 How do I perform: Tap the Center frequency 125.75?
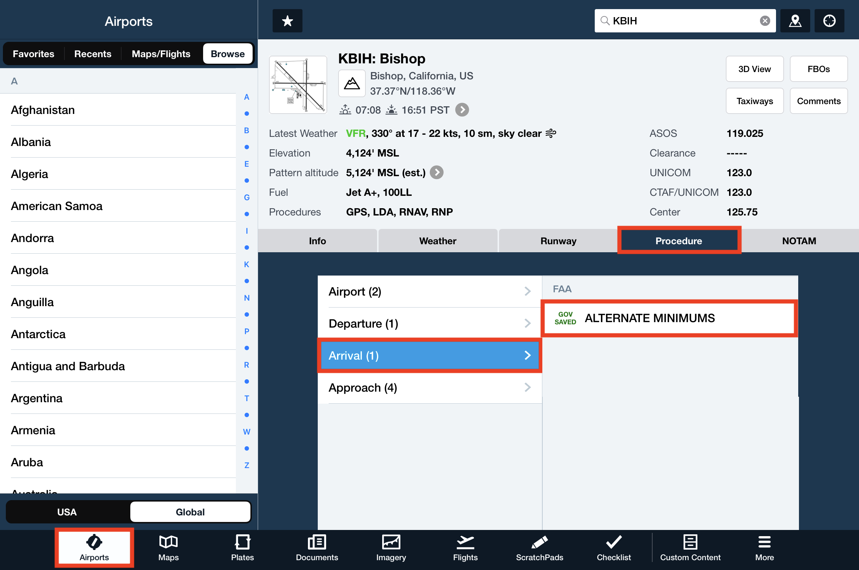pos(742,212)
